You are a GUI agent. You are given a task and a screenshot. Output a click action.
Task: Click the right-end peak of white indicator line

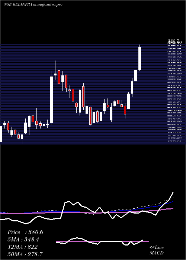[x=173, y=192]
